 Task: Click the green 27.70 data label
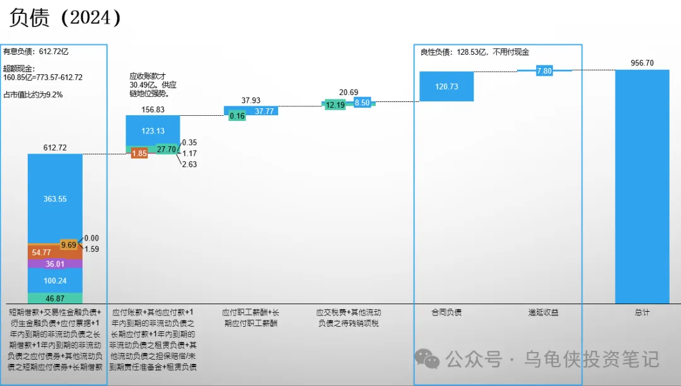166,149
